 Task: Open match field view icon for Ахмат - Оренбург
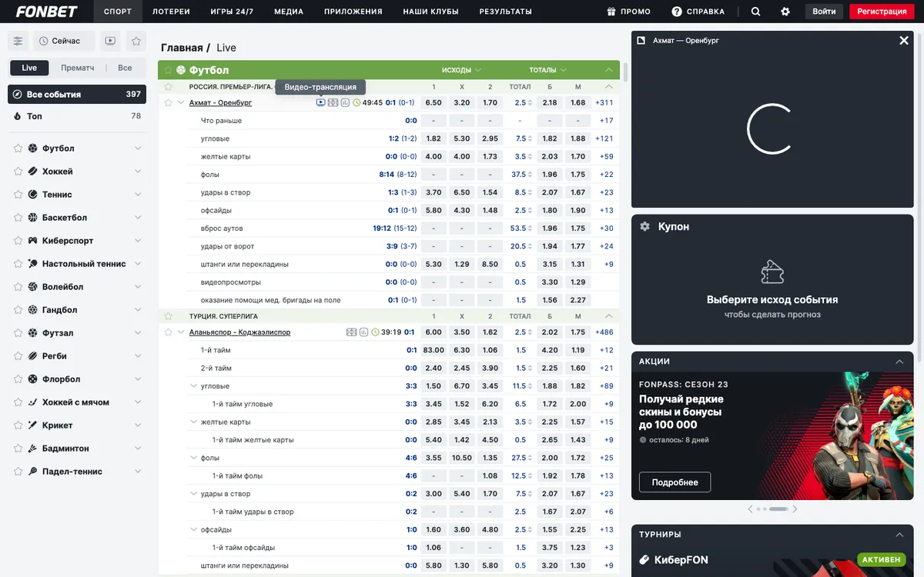[x=333, y=102]
